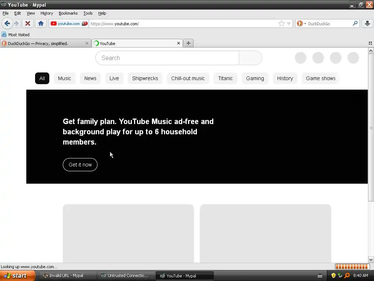The image size is (374, 281).
Task: Open the on-screen keyboard tray icon
Action: click(x=320, y=276)
